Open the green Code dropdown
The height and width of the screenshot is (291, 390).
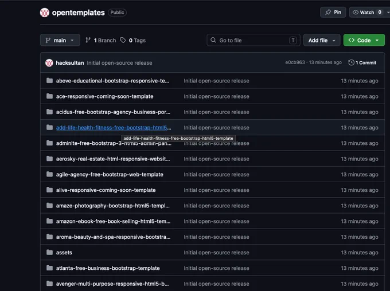coord(364,40)
